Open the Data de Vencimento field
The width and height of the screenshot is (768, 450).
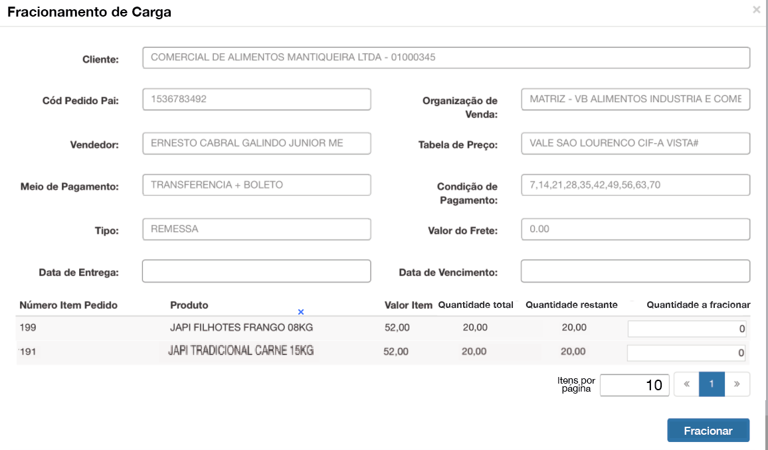[x=635, y=271]
